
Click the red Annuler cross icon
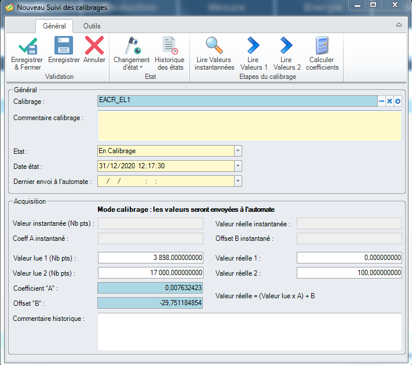coord(94,46)
